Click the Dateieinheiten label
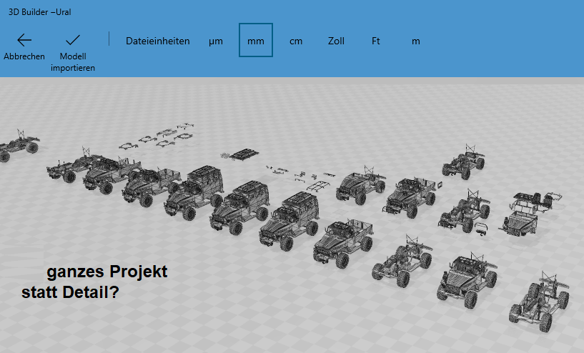 click(x=158, y=41)
